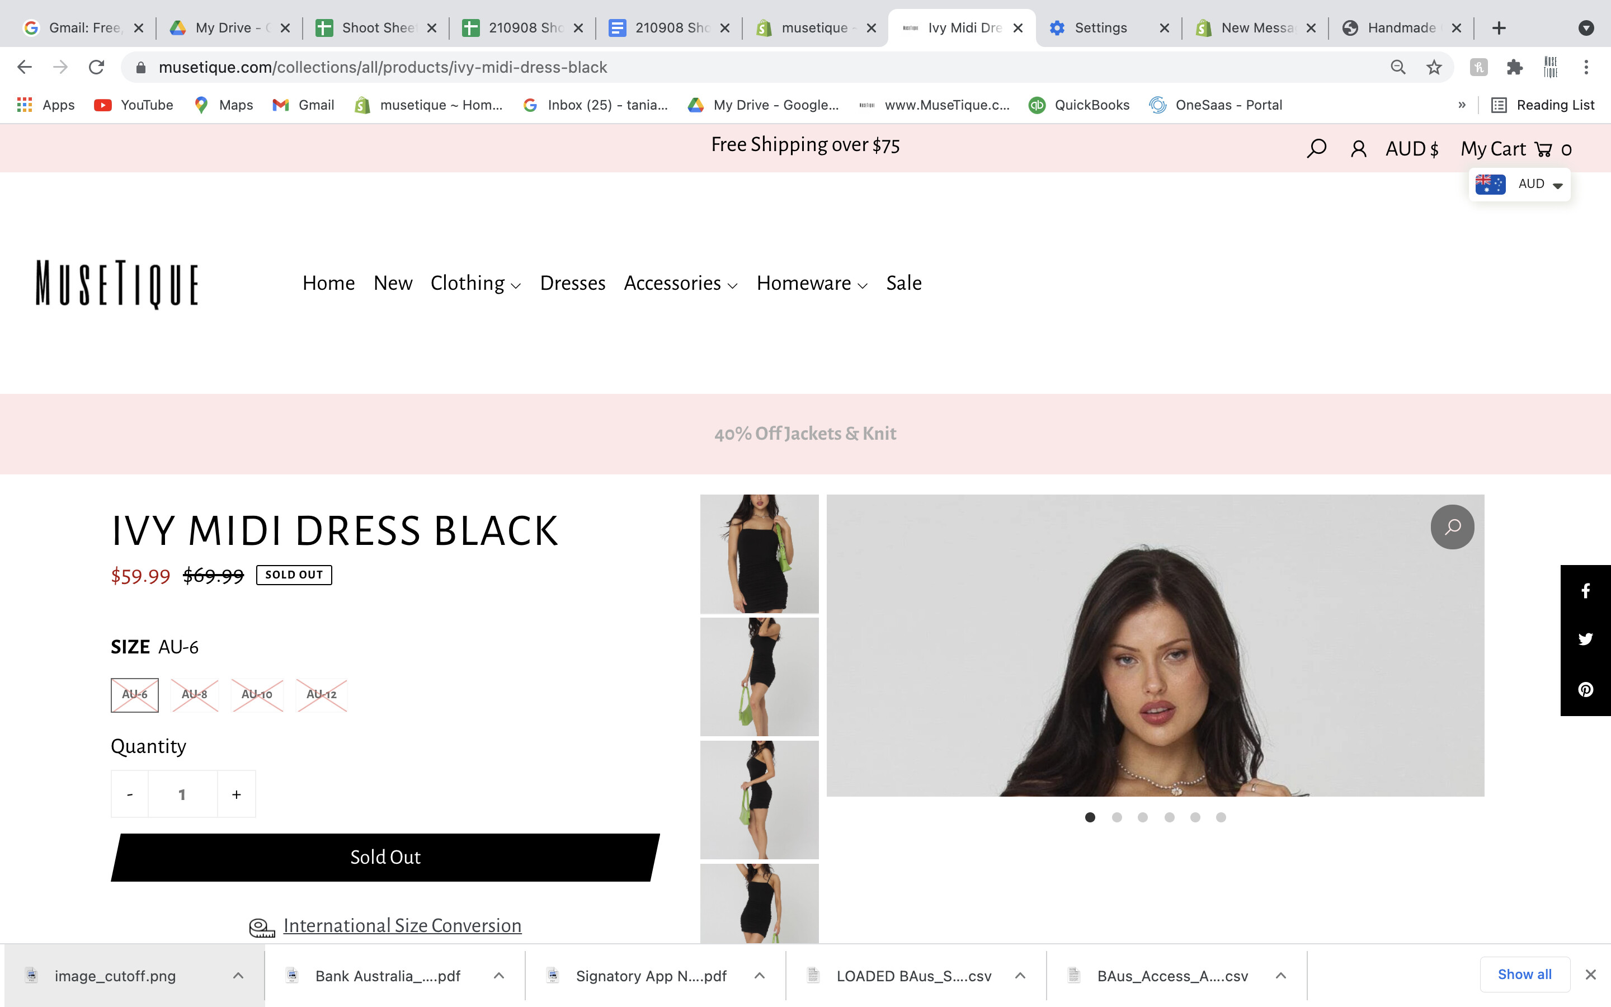Click Show all downloads button
1611x1007 pixels.
point(1524,975)
